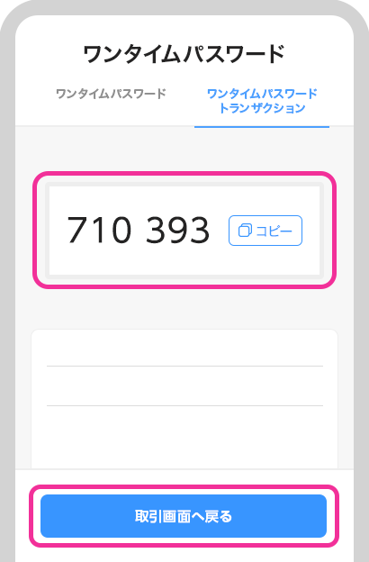Click the third row of empty card
The width and height of the screenshot is (369, 562).
click(184, 437)
